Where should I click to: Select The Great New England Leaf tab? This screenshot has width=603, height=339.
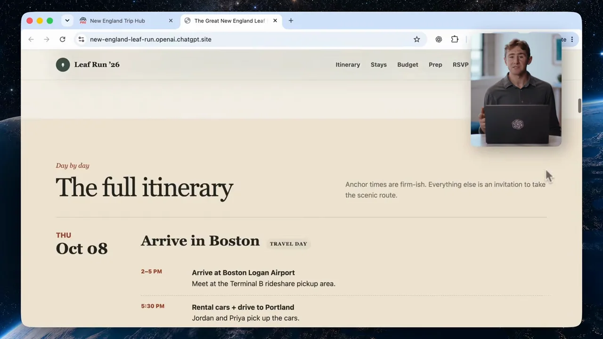(231, 21)
